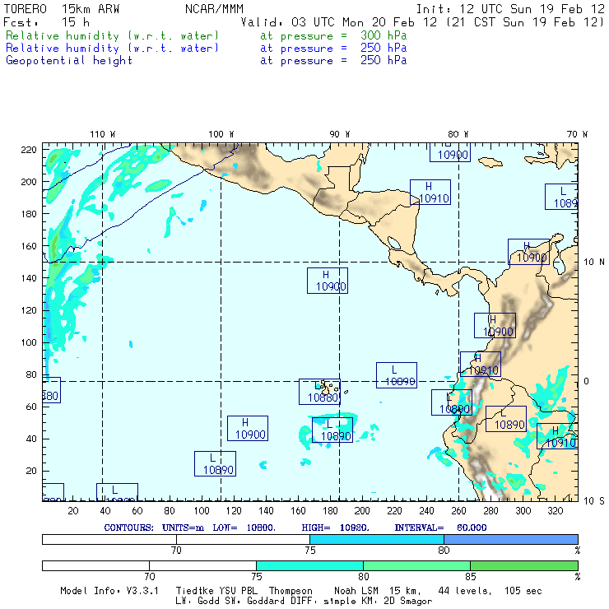Screen dimensions: 609x609
Task: Click the 'Tiedtke' scheme name
Action: pyautogui.click(x=194, y=591)
